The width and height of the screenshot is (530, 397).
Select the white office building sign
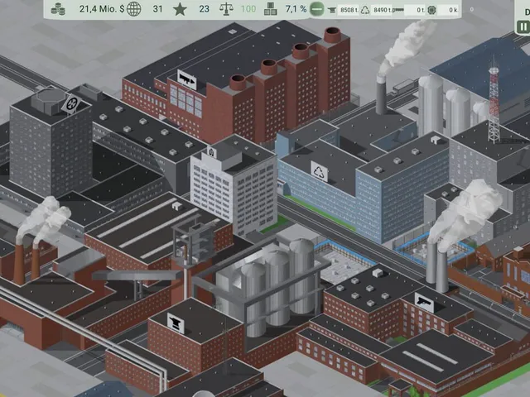[x=212, y=152]
